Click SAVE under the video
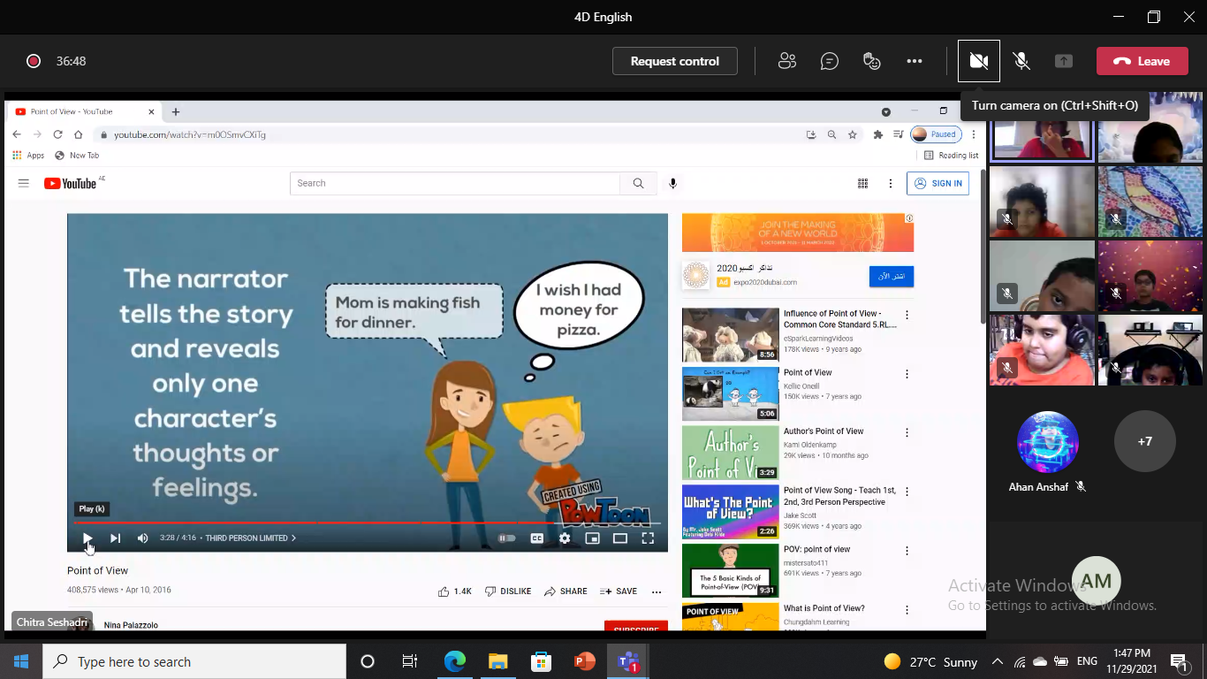Image resolution: width=1207 pixels, height=679 pixels. click(x=619, y=591)
